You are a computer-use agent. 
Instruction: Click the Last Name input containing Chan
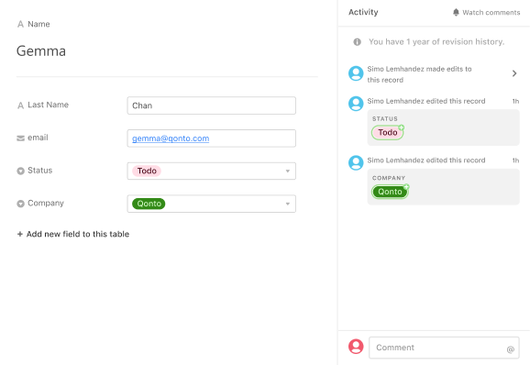(x=211, y=105)
